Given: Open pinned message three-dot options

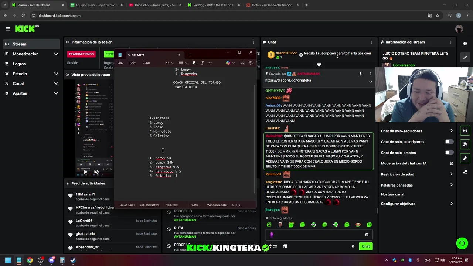Looking at the screenshot, I should point(370,74).
